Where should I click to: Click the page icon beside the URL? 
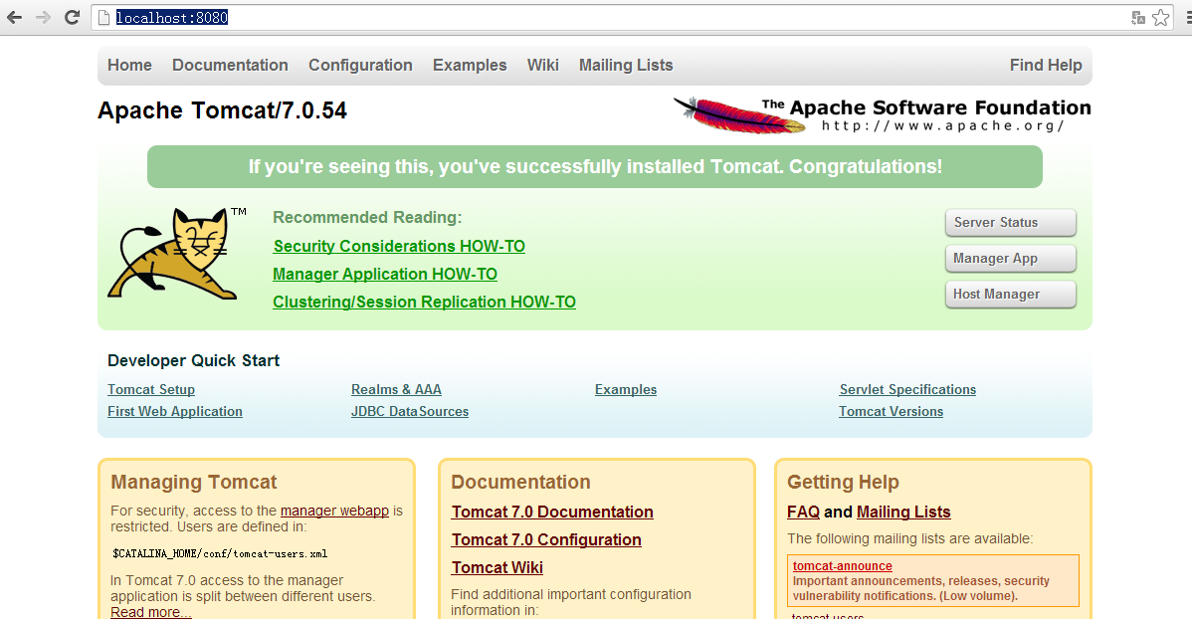(x=104, y=18)
